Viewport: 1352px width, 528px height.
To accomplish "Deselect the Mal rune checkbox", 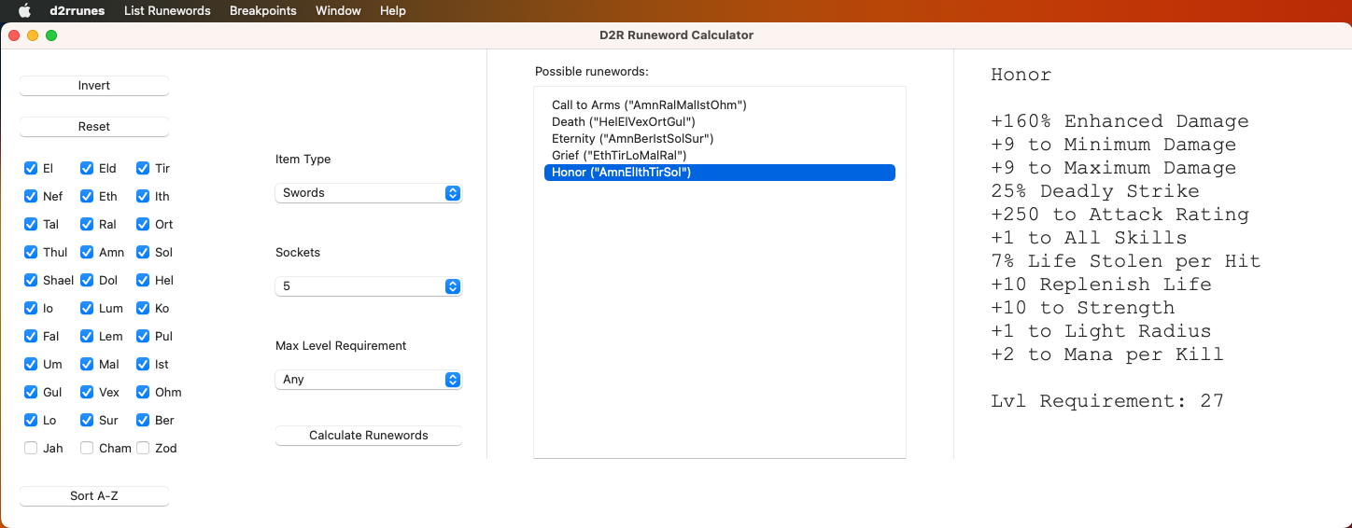I will pos(87,365).
